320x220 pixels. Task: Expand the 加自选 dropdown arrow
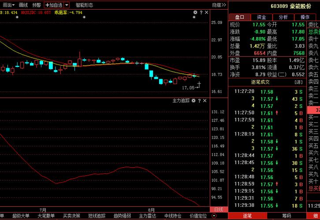[x=67, y=5]
